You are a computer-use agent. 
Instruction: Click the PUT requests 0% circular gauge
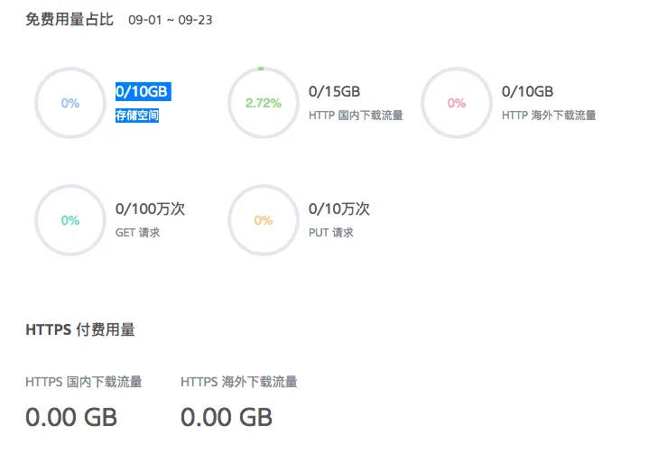(264, 220)
